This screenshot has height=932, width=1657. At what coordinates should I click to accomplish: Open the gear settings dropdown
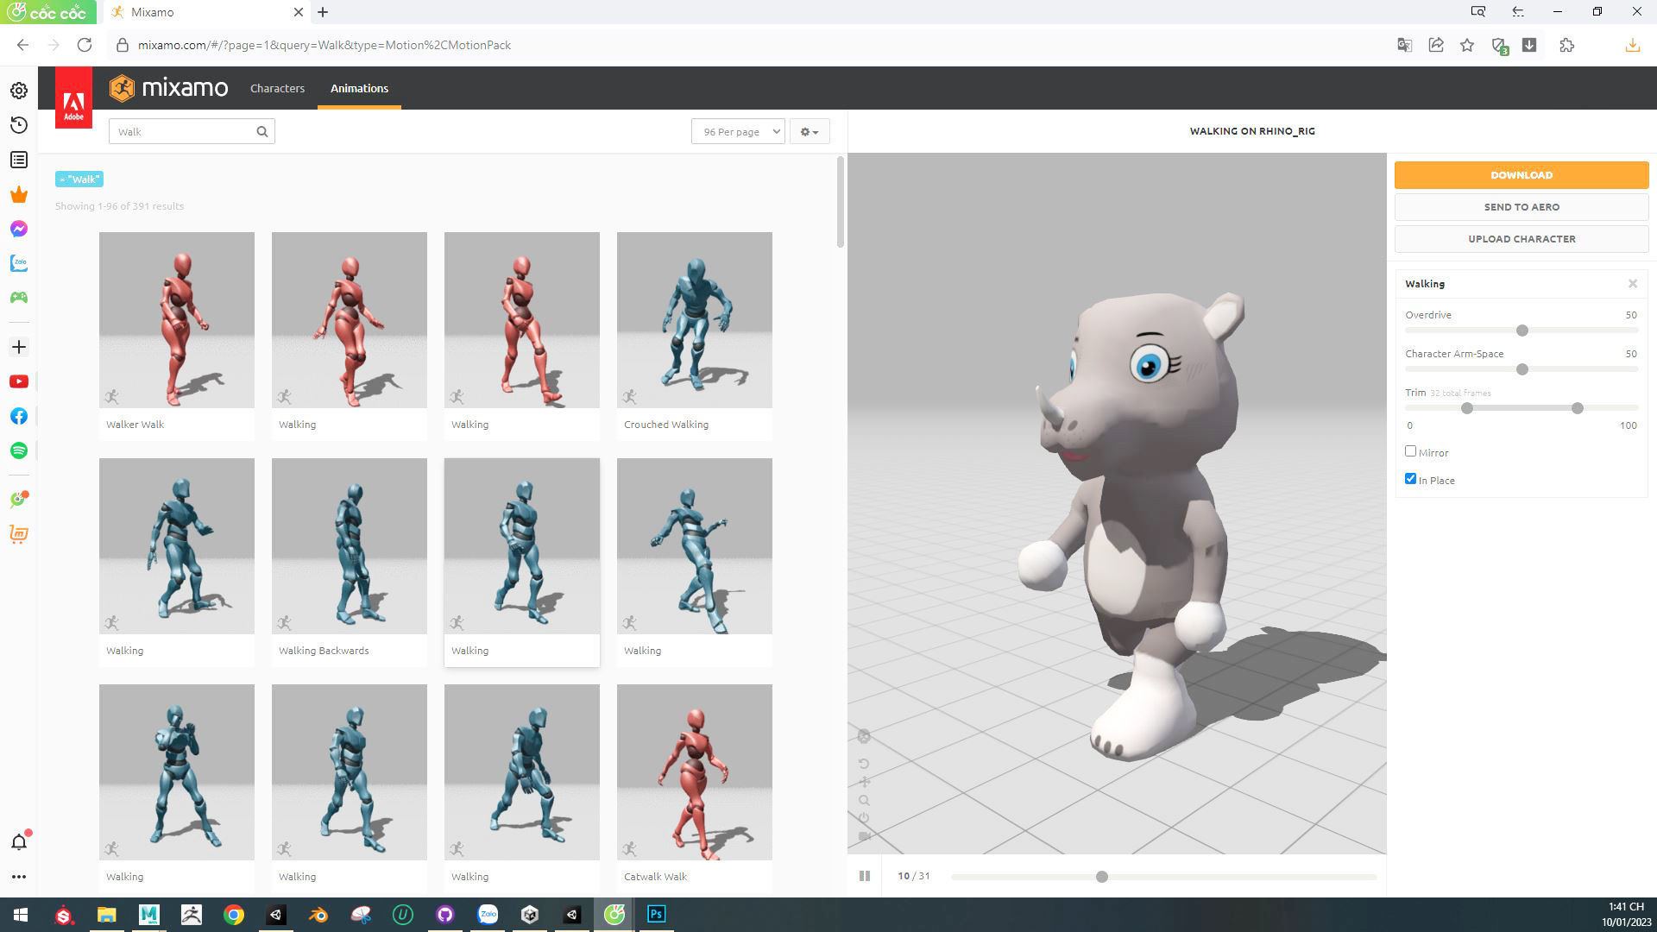coord(810,131)
